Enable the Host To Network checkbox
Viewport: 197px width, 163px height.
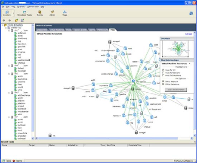163,72
